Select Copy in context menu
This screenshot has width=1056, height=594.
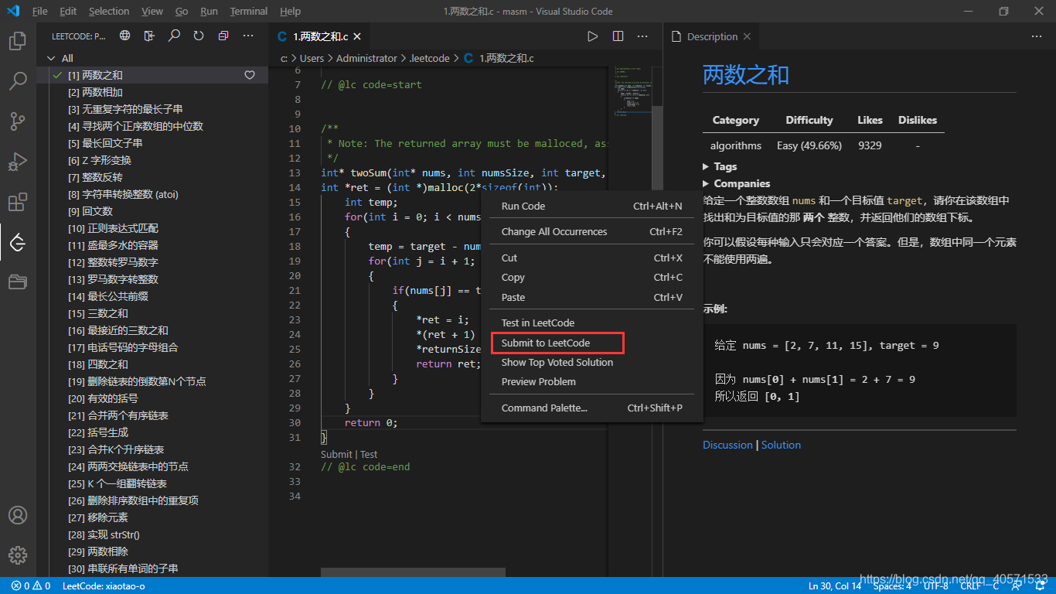(591, 277)
